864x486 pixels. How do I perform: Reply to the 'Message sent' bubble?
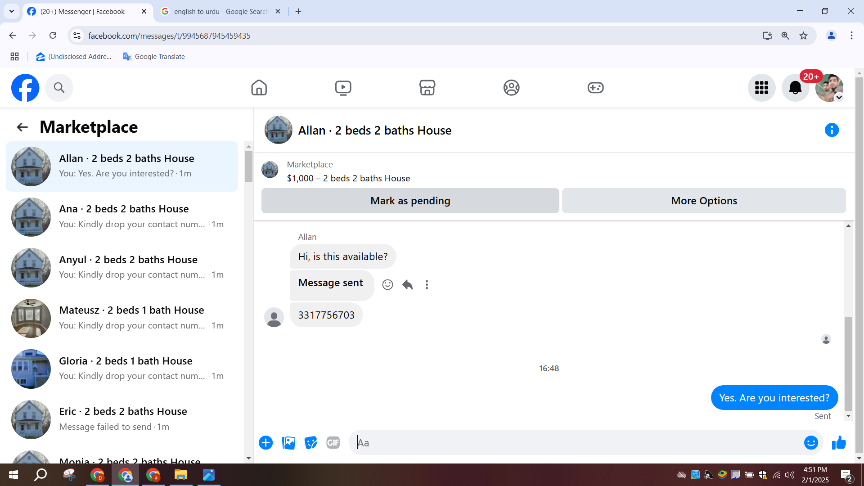(407, 284)
